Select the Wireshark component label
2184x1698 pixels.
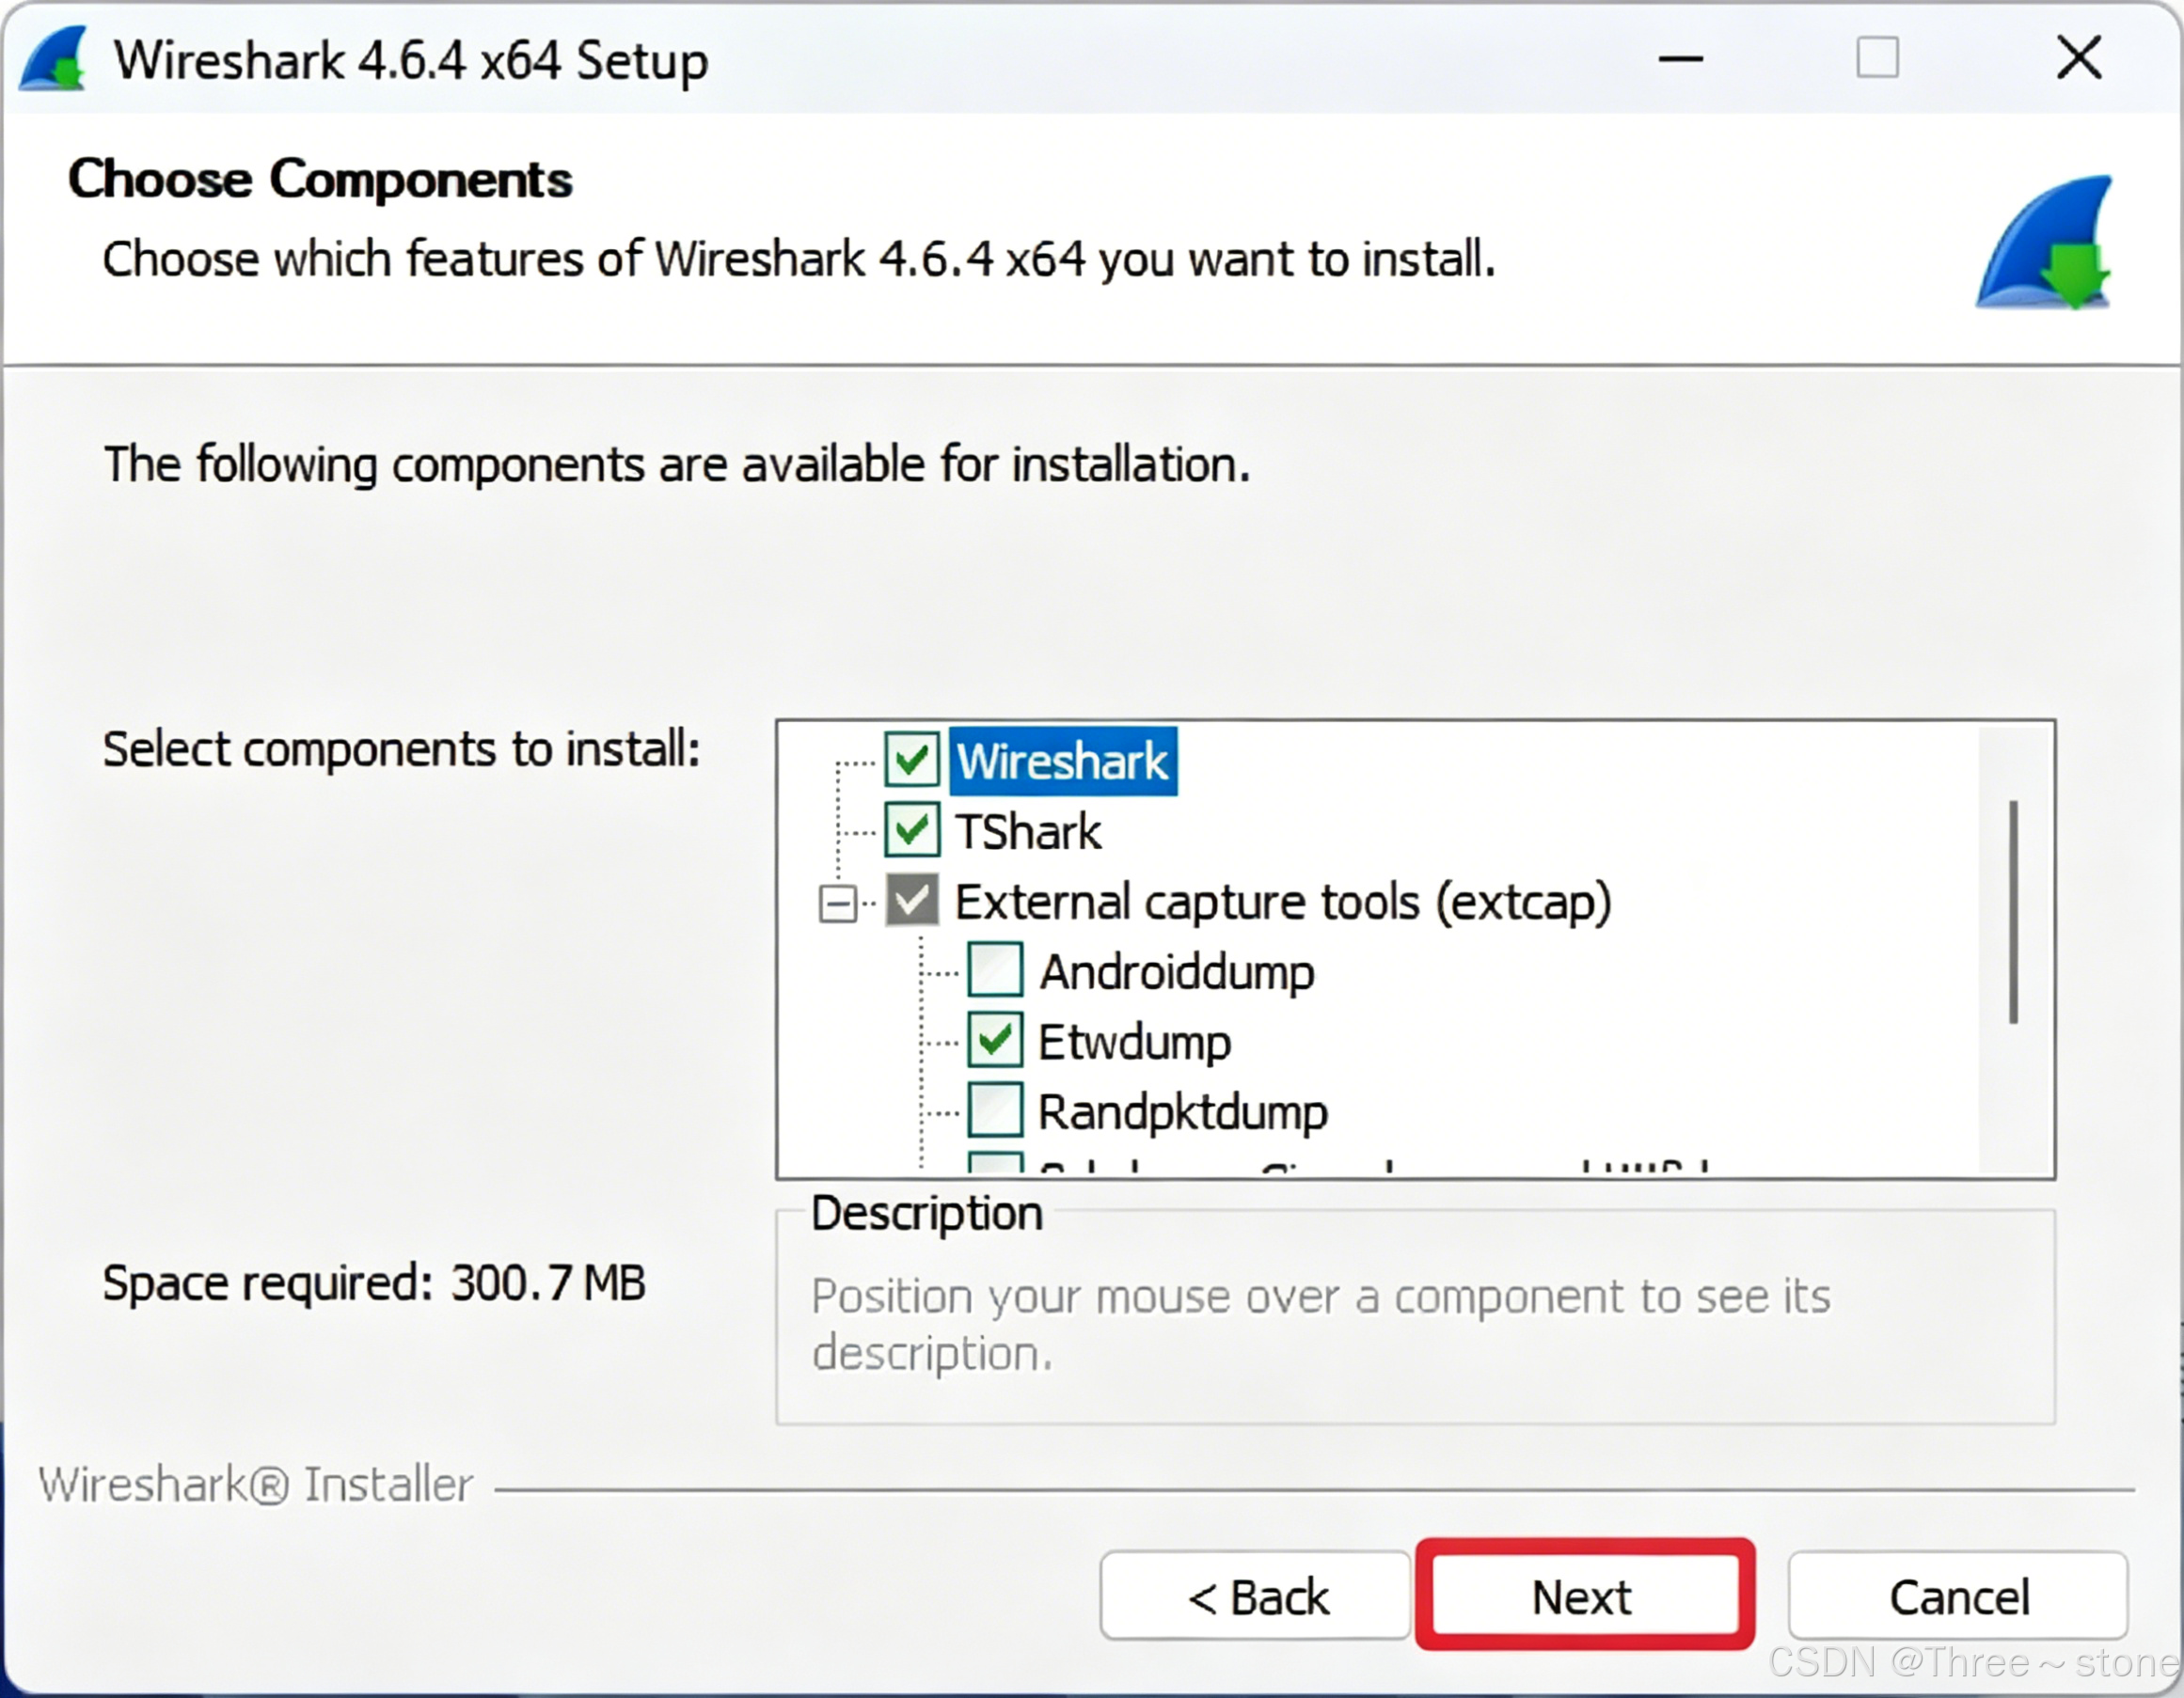coord(1062,762)
